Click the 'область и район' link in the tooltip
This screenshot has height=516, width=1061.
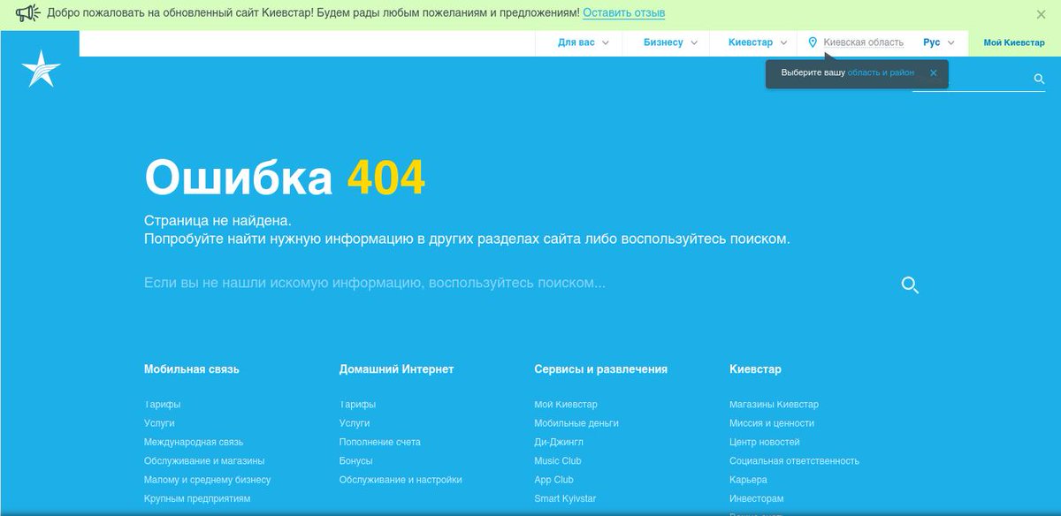881,73
